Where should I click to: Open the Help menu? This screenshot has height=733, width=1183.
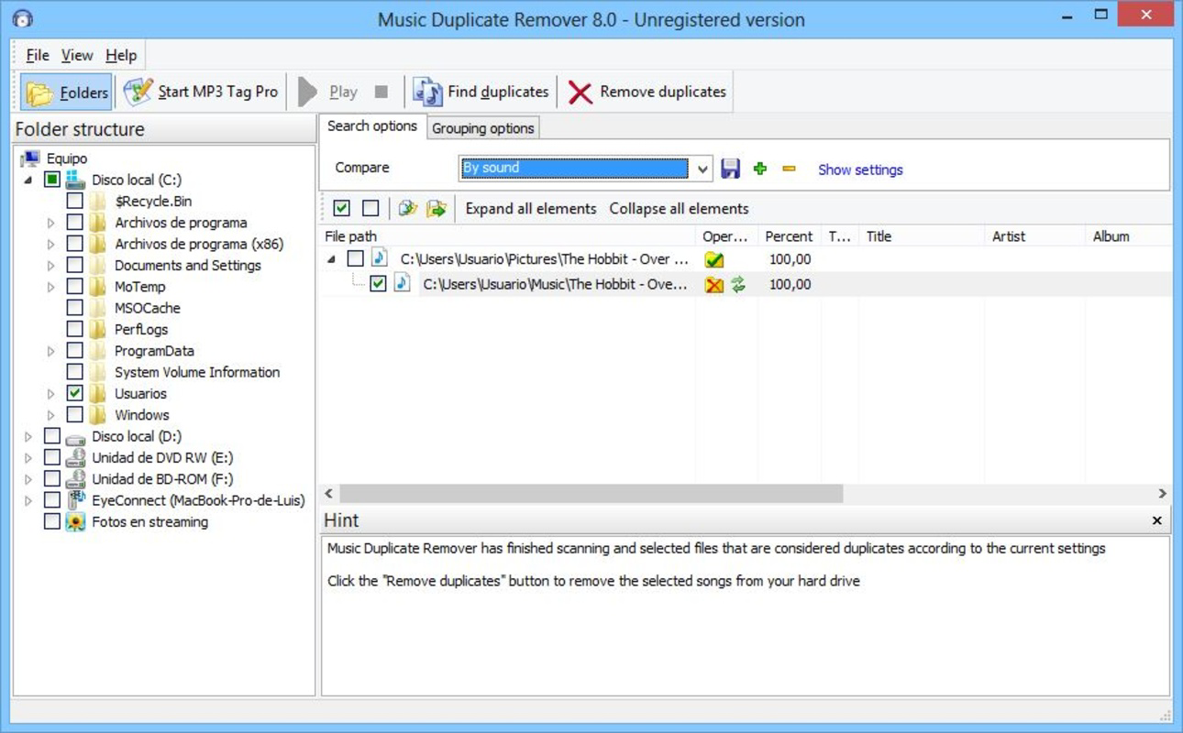click(120, 56)
